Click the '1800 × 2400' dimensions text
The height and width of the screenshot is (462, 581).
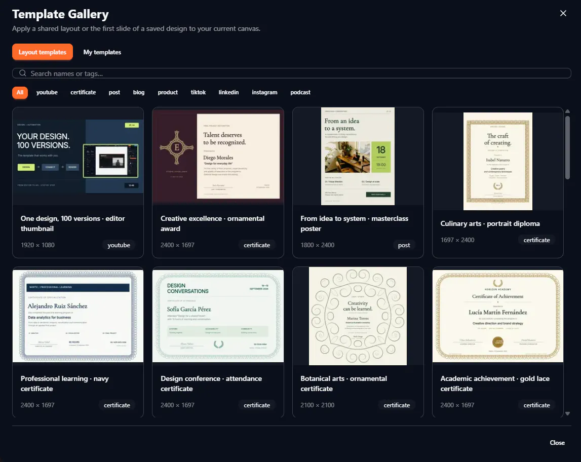point(318,245)
